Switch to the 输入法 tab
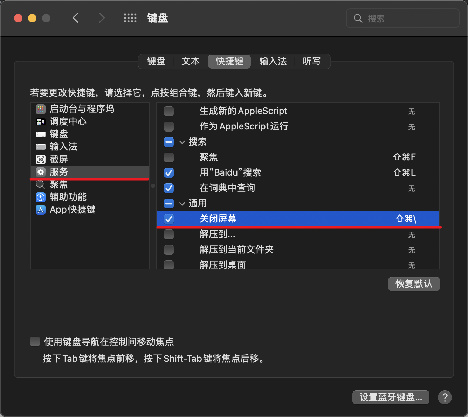468x417 pixels. click(x=273, y=62)
